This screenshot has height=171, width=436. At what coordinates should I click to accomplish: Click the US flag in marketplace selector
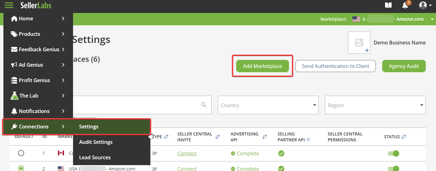[x=356, y=19]
